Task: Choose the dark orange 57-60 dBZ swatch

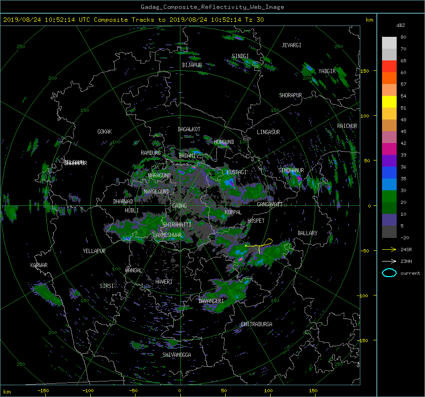Action: click(x=389, y=78)
